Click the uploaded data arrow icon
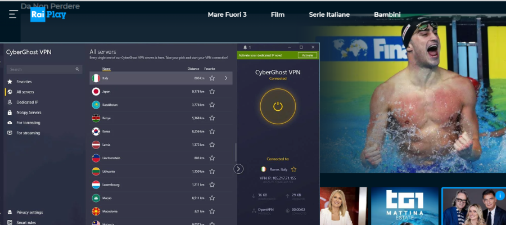506x225 pixels. pyautogui.click(x=287, y=196)
